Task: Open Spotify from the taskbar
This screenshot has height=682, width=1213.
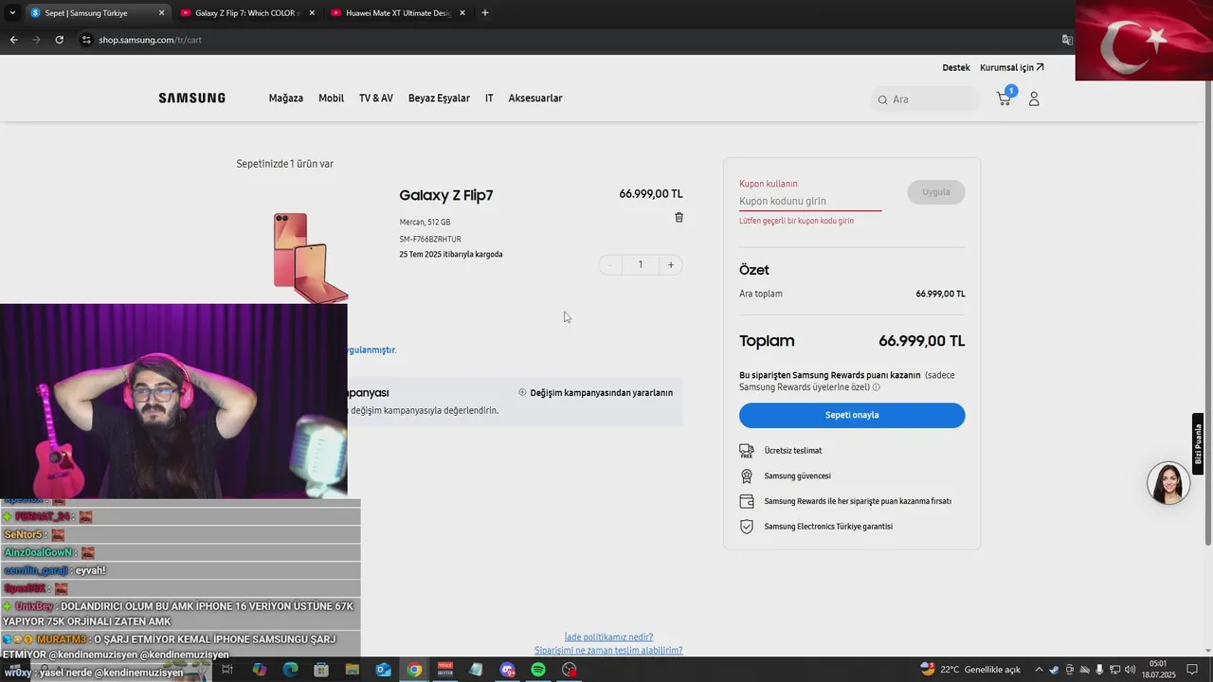Action: point(538,670)
